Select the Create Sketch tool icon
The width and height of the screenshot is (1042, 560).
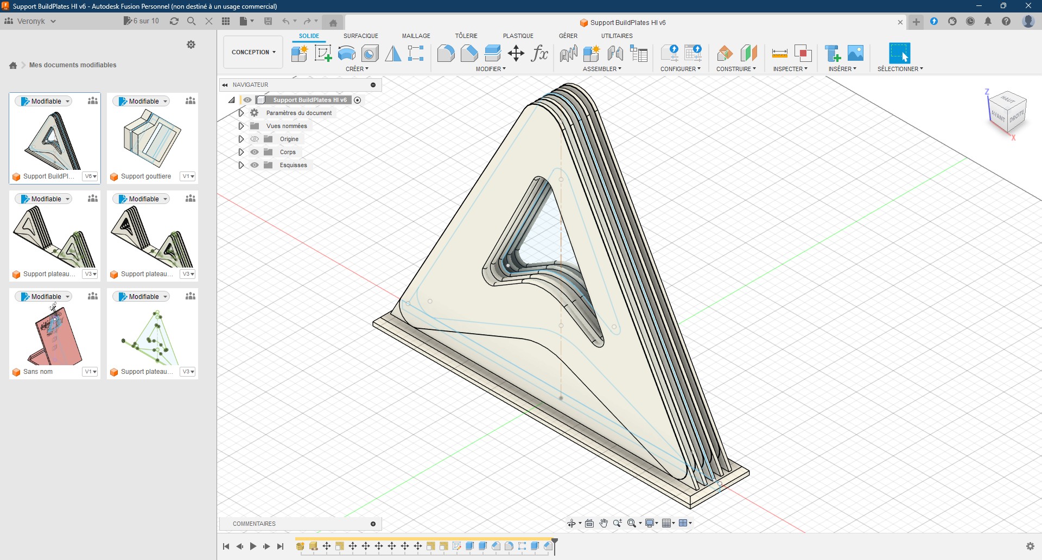[x=323, y=53]
